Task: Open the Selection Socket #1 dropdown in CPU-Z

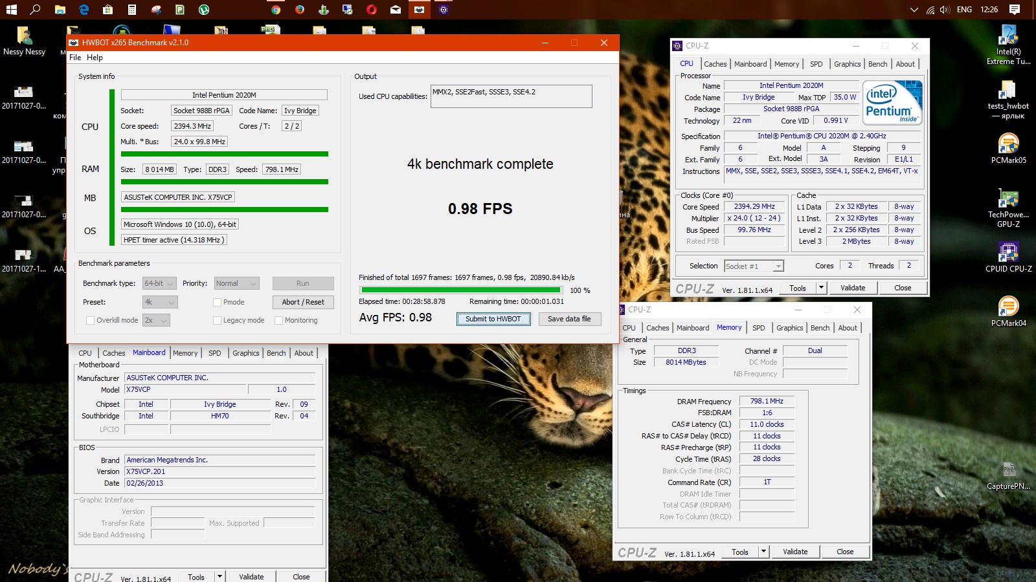Action: point(754,266)
